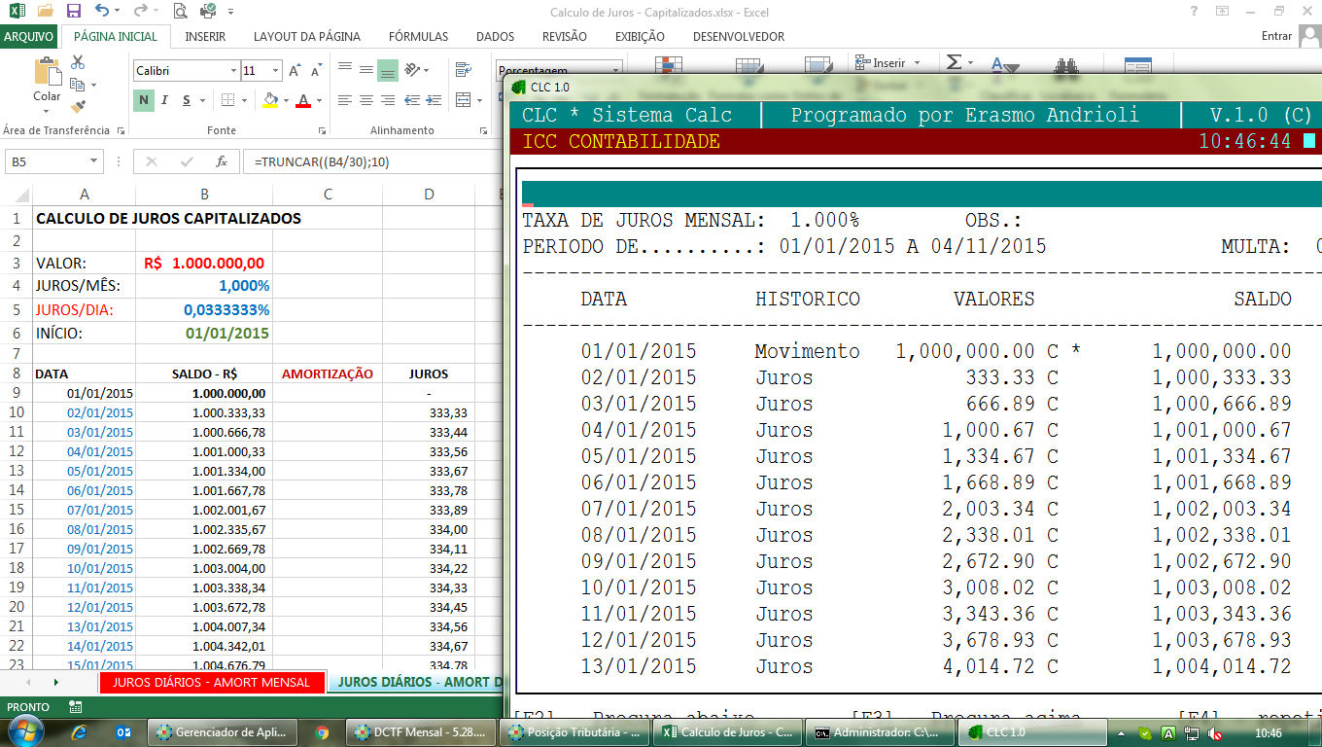Viewport: 1322px width, 747px height.
Task: Click the Format Painter brush icon
Action: [78, 106]
